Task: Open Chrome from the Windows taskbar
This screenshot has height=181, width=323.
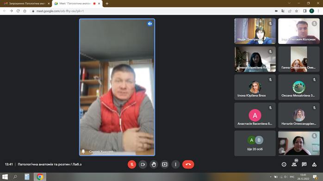Action: point(40,177)
